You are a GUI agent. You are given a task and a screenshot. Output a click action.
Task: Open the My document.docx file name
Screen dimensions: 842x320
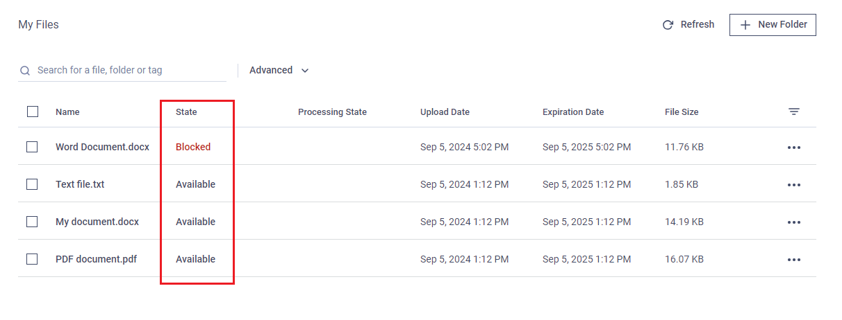pos(97,222)
